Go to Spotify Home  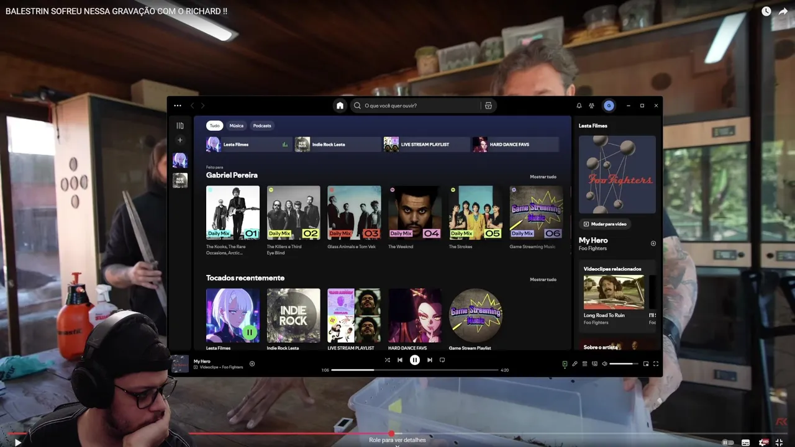coord(340,106)
